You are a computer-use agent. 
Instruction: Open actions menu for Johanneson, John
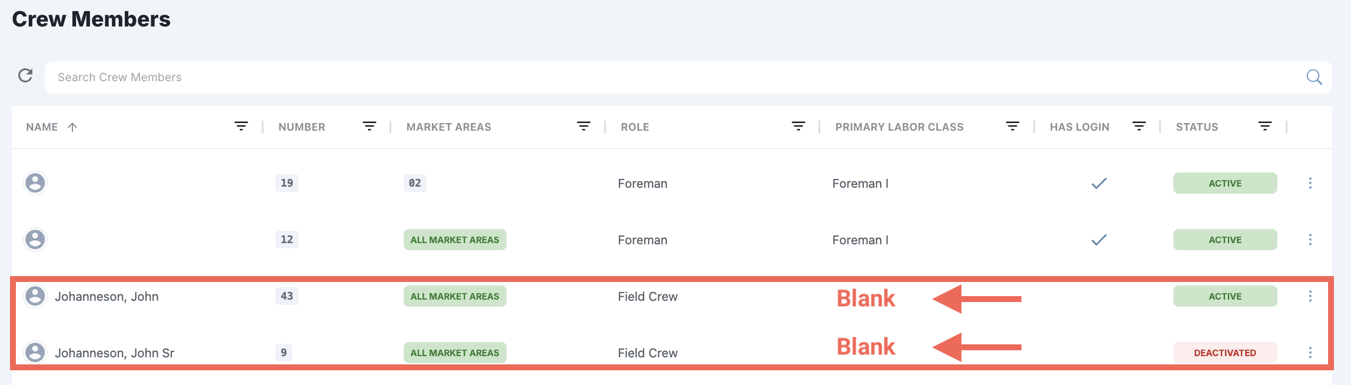click(x=1310, y=296)
